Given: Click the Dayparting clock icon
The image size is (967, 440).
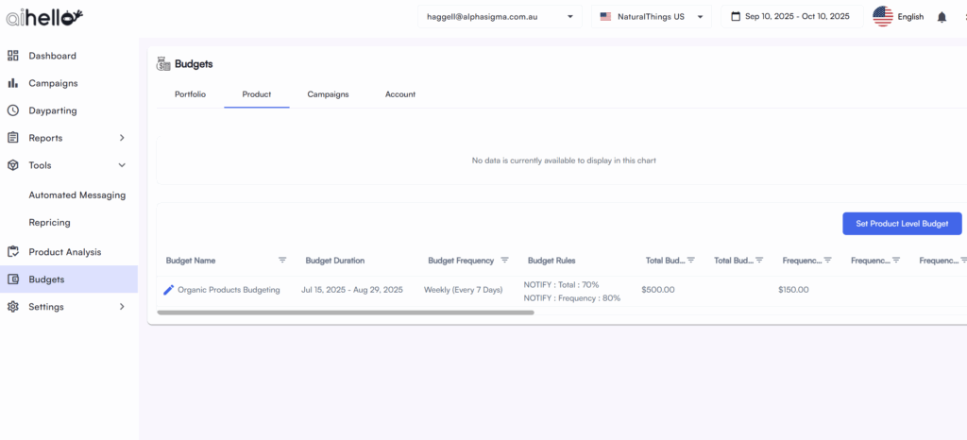Looking at the screenshot, I should (x=13, y=110).
